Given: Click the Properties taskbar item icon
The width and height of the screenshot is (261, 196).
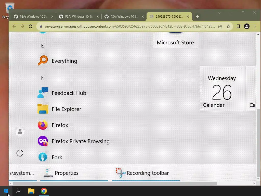Looking at the screenshot, I should point(48,173).
